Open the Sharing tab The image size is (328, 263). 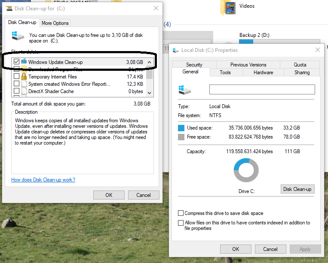pyautogui.click(x=302, y=73)
